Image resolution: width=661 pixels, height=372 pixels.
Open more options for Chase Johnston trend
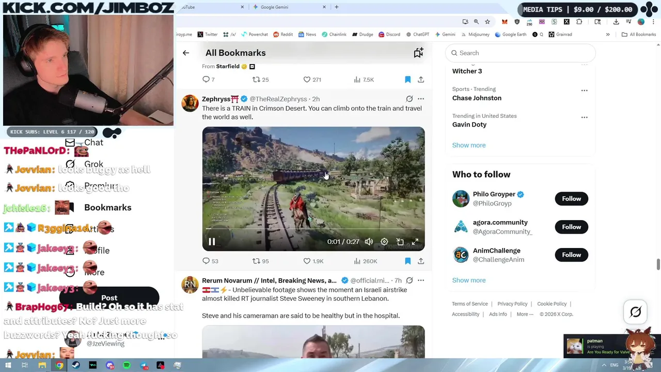[x=584, y=90]
